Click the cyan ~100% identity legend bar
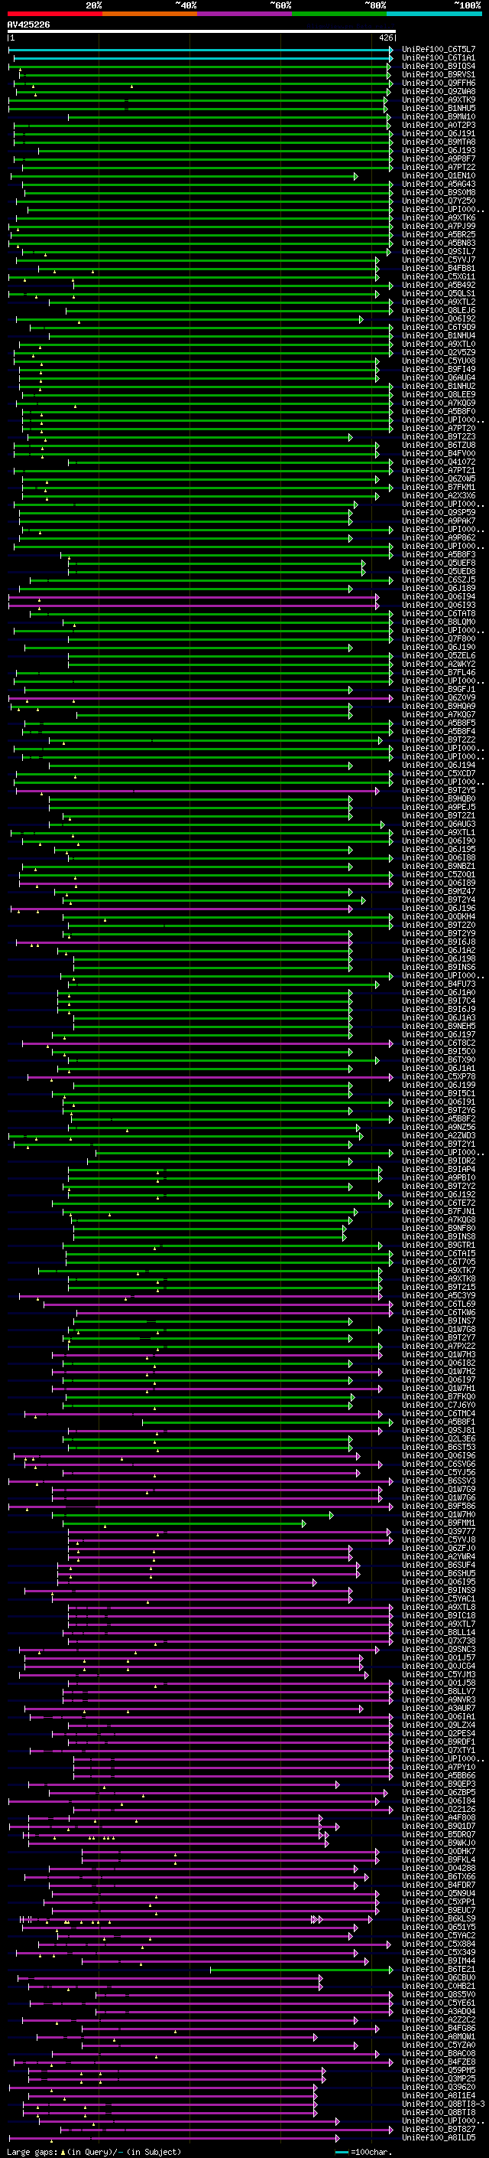The width and height of the screenshot is (489, 2158). pyautogui.click(x=434, y=14)
